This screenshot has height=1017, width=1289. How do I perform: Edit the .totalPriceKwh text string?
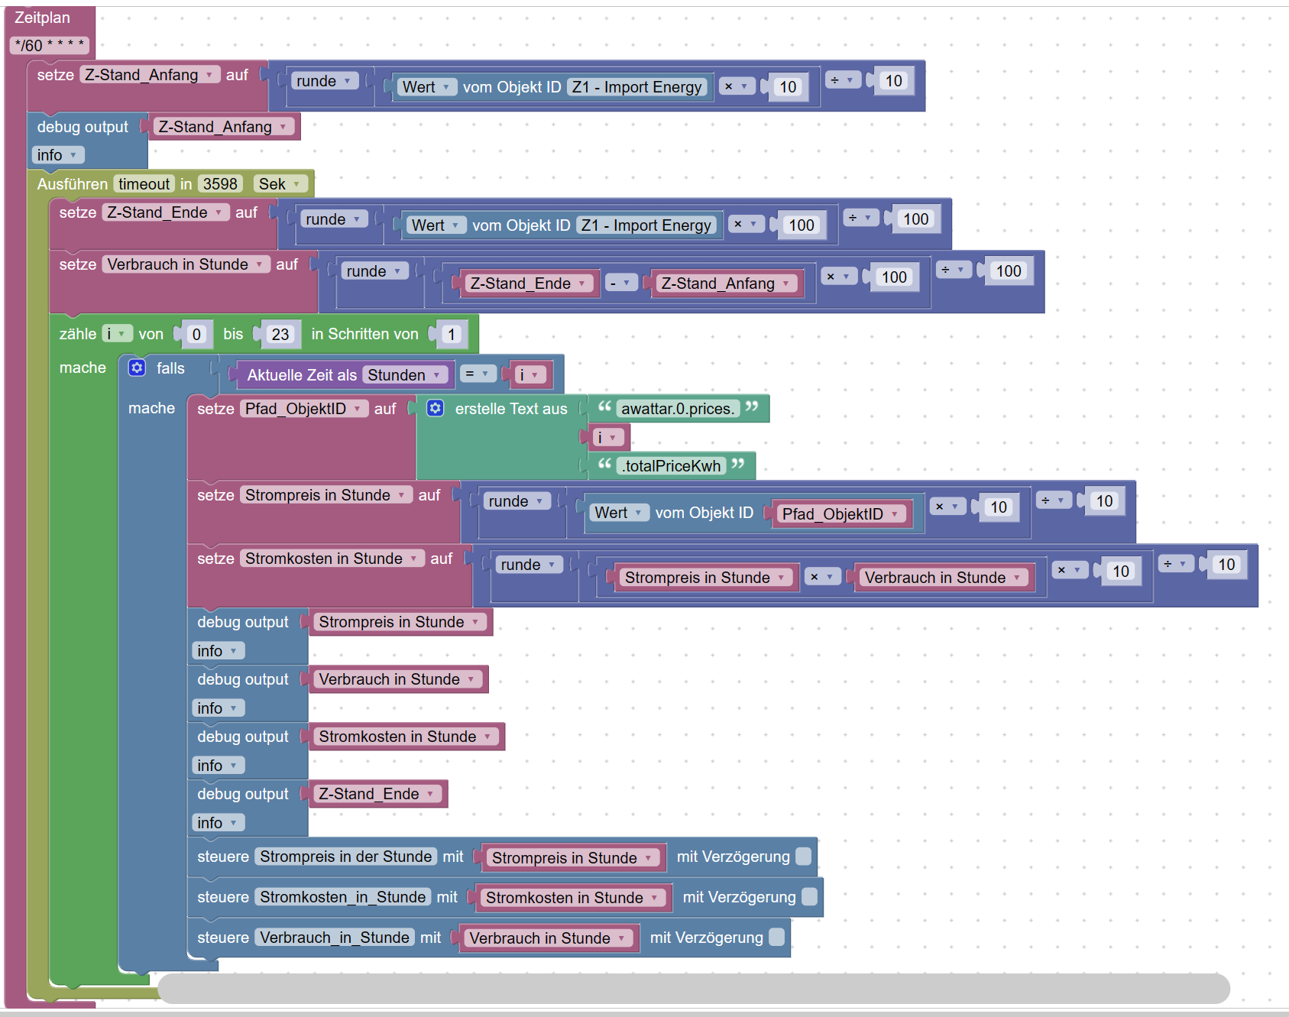(671, 466)
